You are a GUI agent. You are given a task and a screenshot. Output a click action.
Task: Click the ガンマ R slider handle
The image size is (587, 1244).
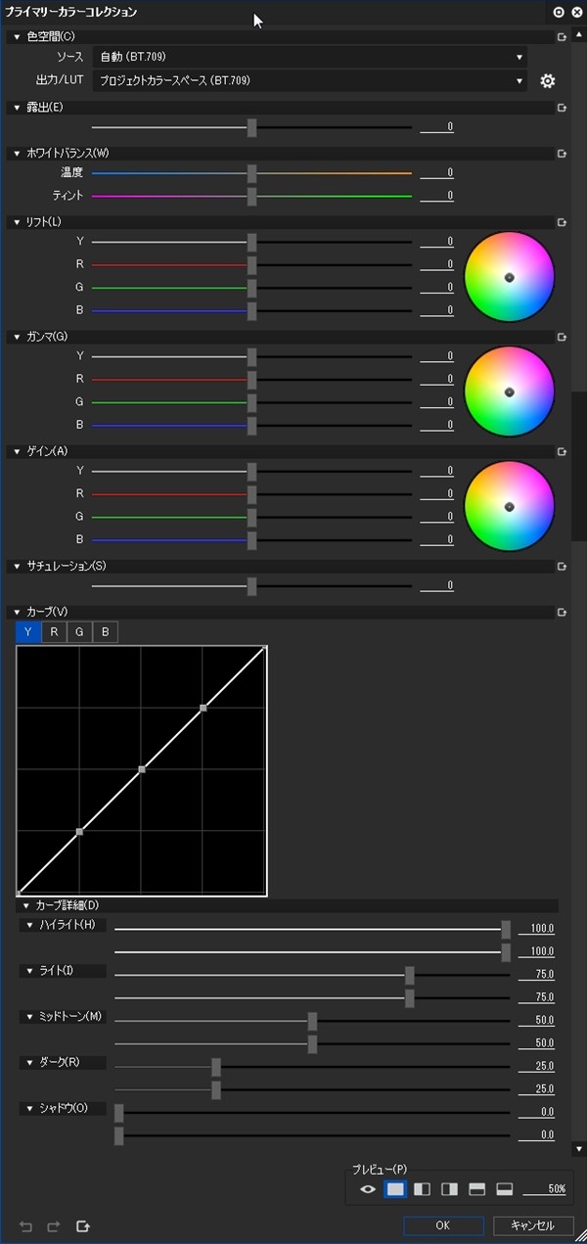251,380
